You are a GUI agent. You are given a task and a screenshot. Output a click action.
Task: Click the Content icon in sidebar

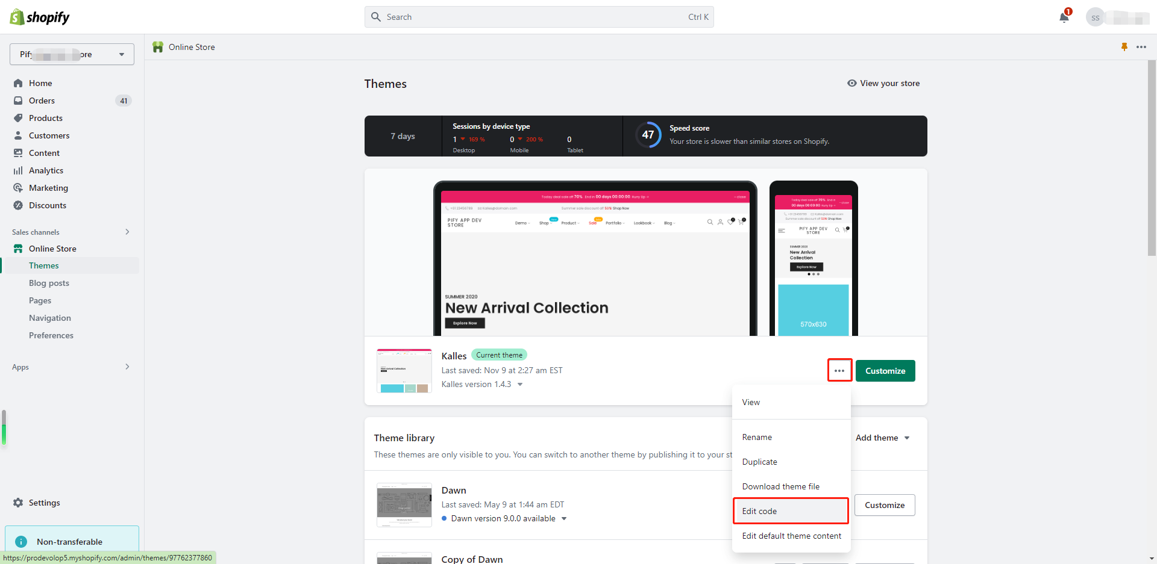[x=18, y=153]
